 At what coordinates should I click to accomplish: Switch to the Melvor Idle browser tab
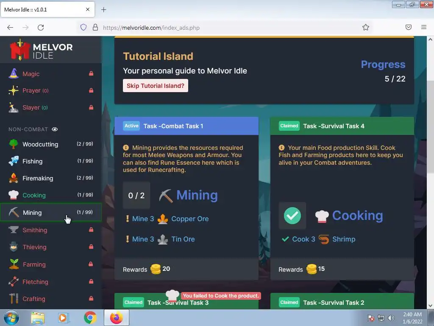[x=47, y=10]
